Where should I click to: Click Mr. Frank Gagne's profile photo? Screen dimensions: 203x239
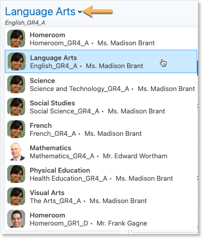(x=16, y=219)
